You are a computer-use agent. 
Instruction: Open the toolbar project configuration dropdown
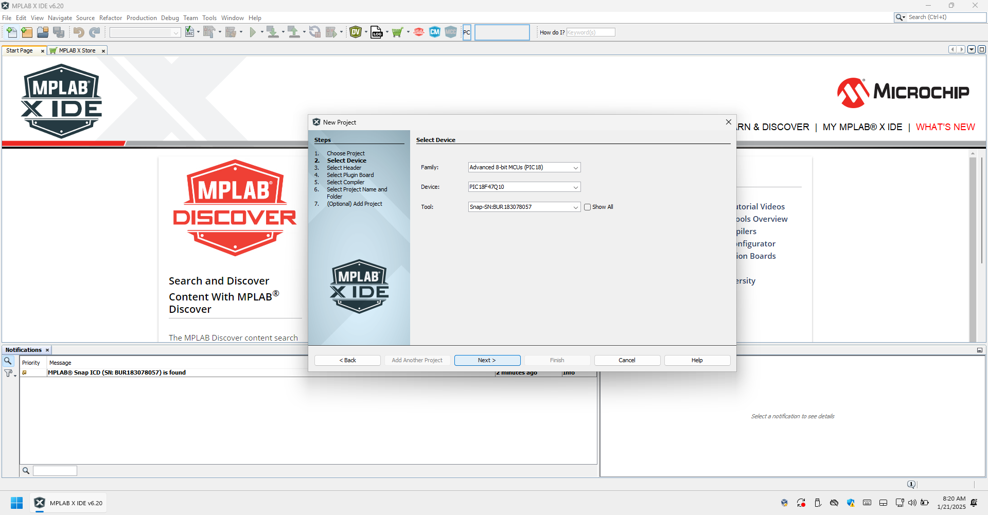(x=145, y=32)
